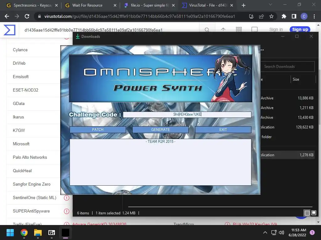Click Sangfor Engine Zero vendor name
The height and width of the screenshot is (240, 321).
(x=32, y=184)
